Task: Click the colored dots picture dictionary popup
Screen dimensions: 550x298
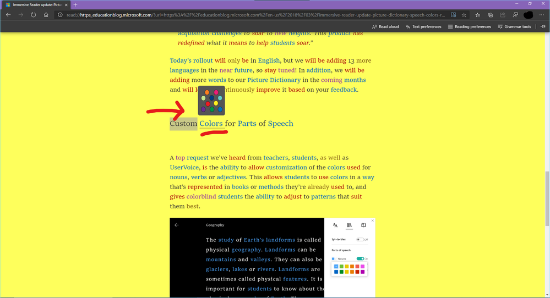Action: (x=211, y=101)
